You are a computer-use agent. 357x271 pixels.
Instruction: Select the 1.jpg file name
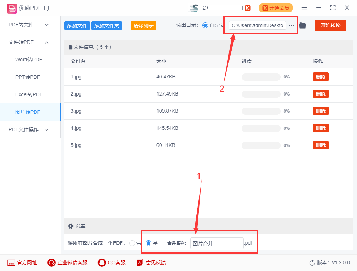click(x=76, y=77)
